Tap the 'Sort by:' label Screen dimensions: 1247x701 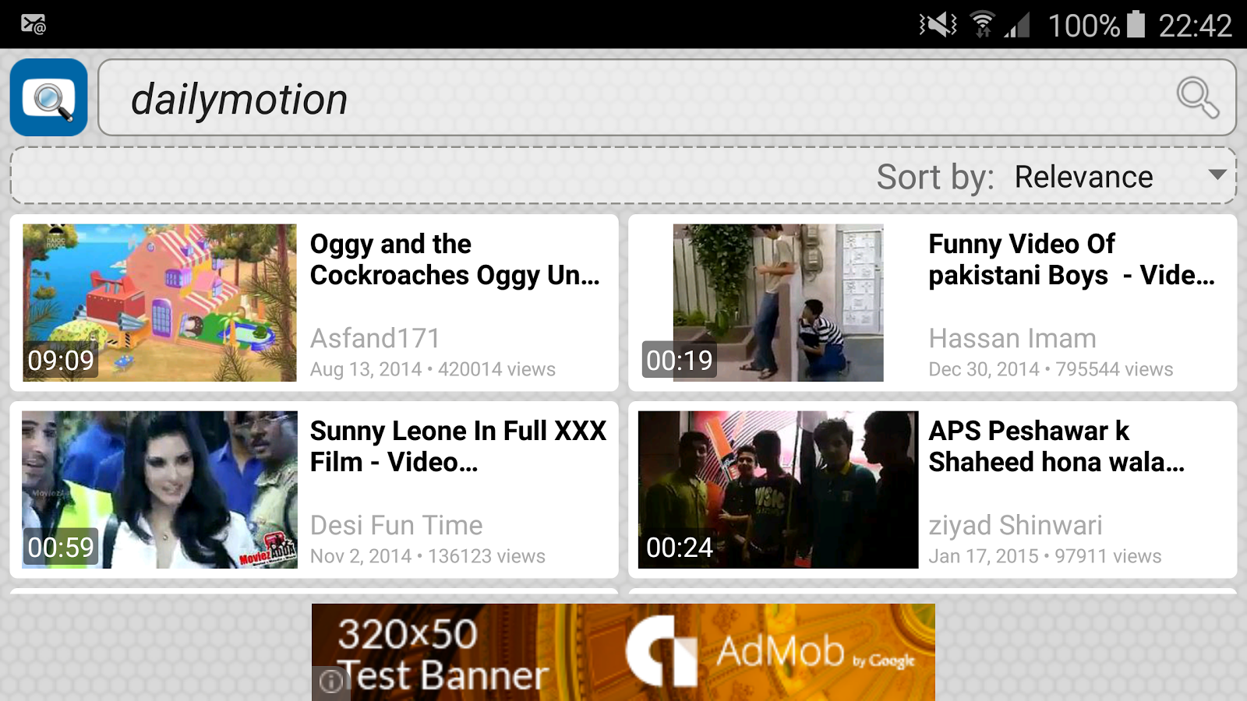[935, 177]
